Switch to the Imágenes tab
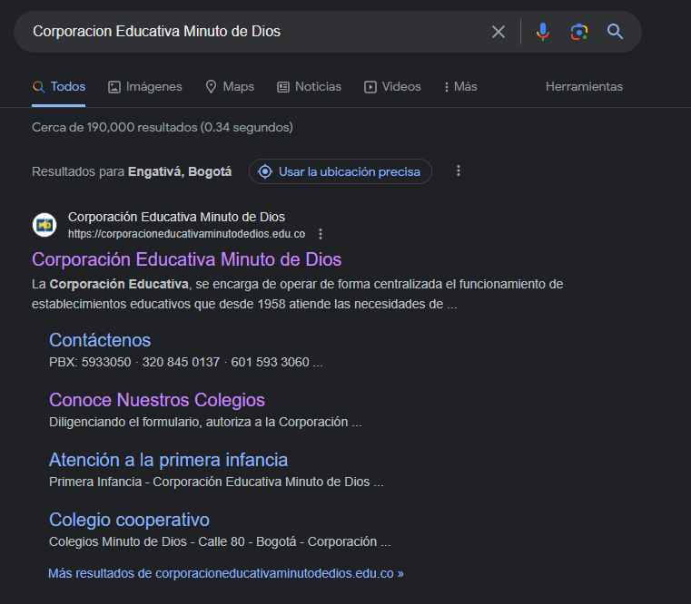Viewport: 691px width, 604px height. (145, 87)
